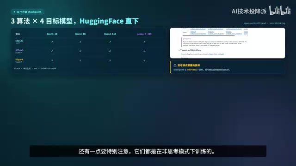Click the green dot in the checkpoint badge
Image resolution: width=296 pixels, height=166 pixels.
tap(14, 12)
